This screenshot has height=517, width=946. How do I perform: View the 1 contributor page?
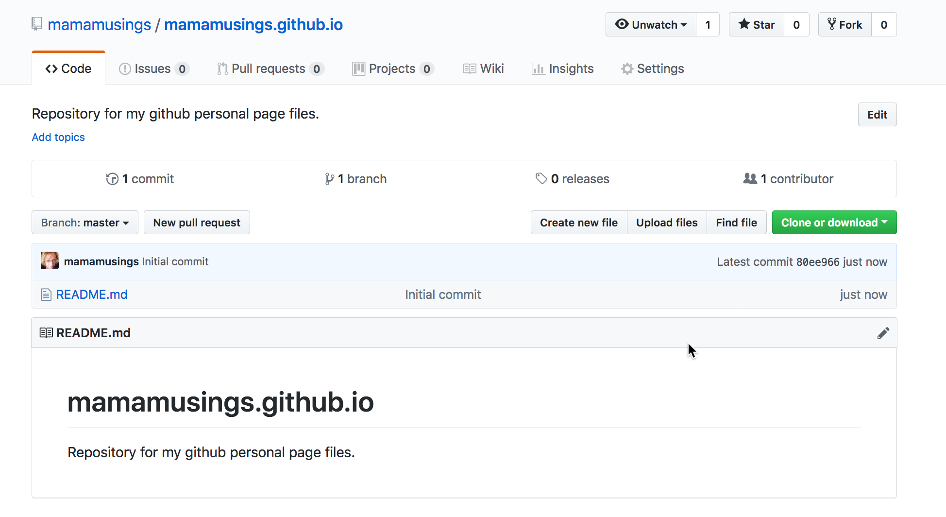788,179
